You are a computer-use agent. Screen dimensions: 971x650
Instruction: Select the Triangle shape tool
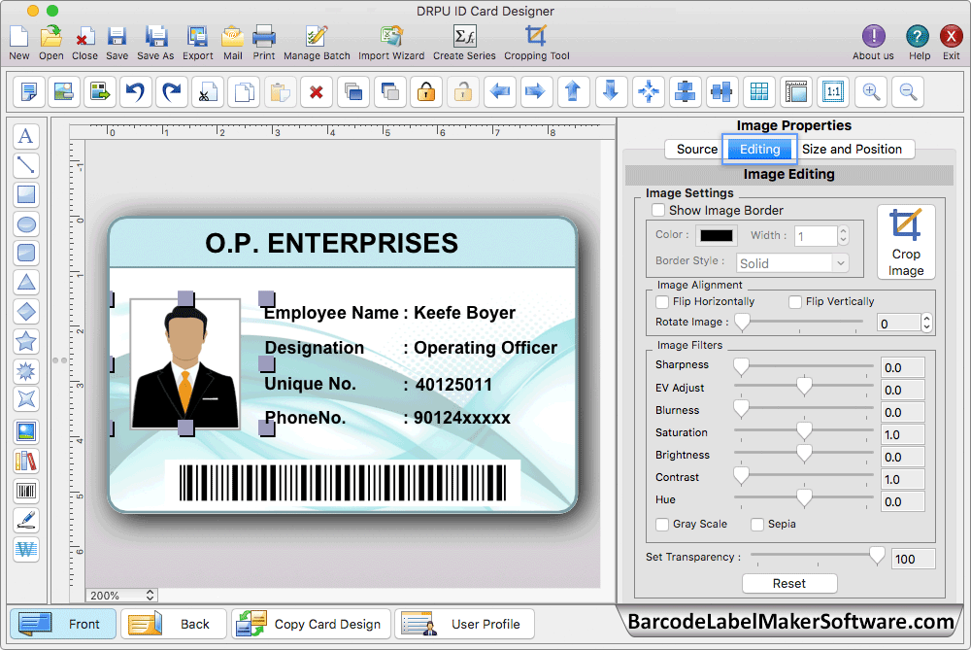(x=26, y=283)
